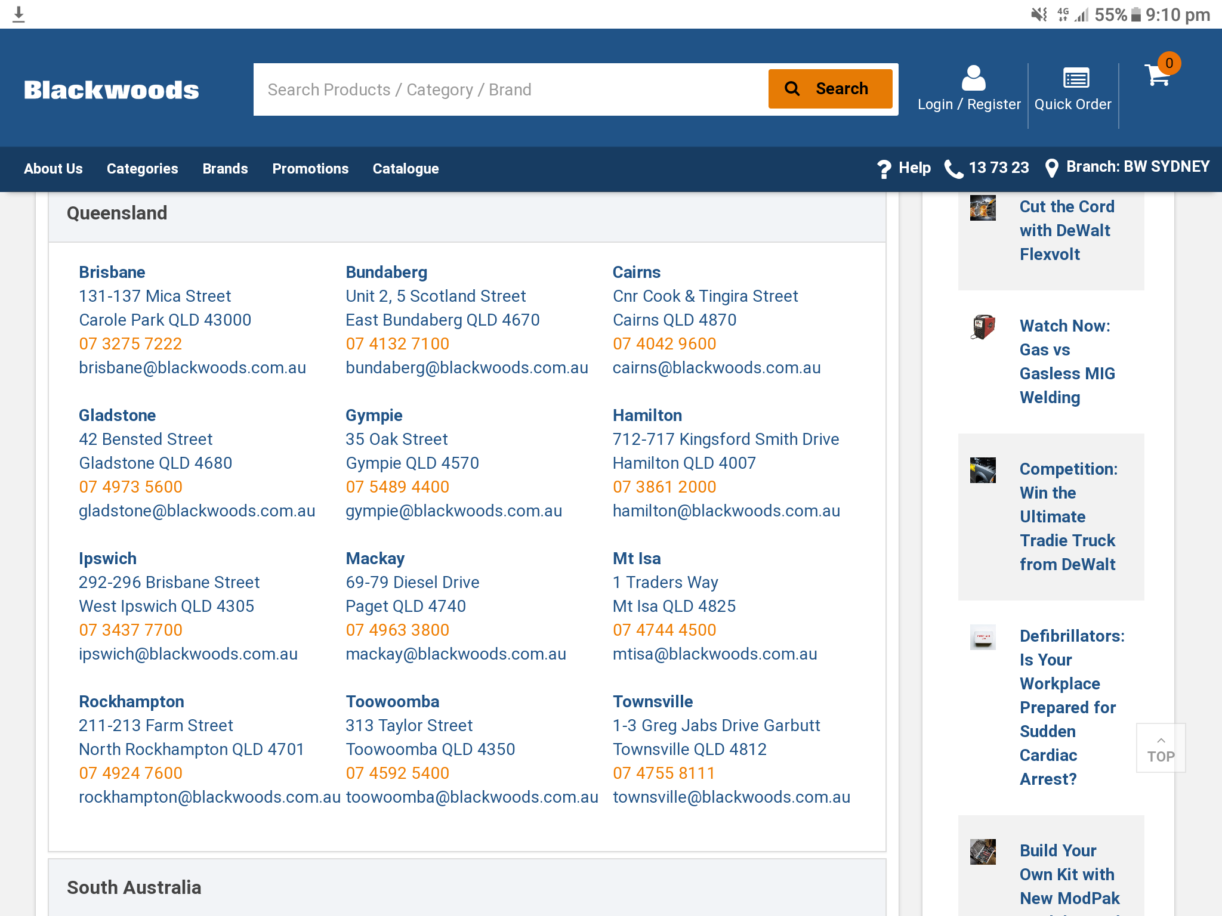Click the Help question mark icon

click(884, 169)
